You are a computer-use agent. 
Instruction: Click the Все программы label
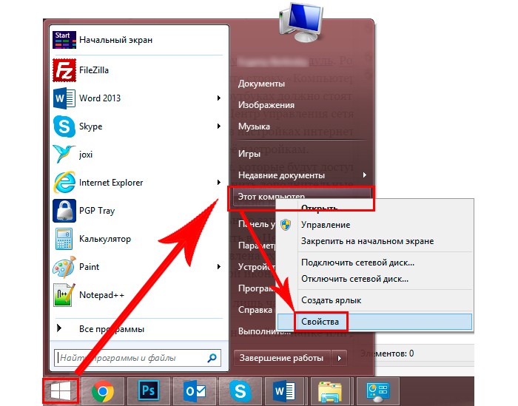click(x=112, y=329)
